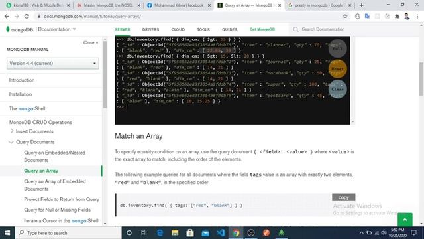Viewport: 424px width, 239px height.
Task: Collapse the Query Documents section
Action: click(11, 142)
